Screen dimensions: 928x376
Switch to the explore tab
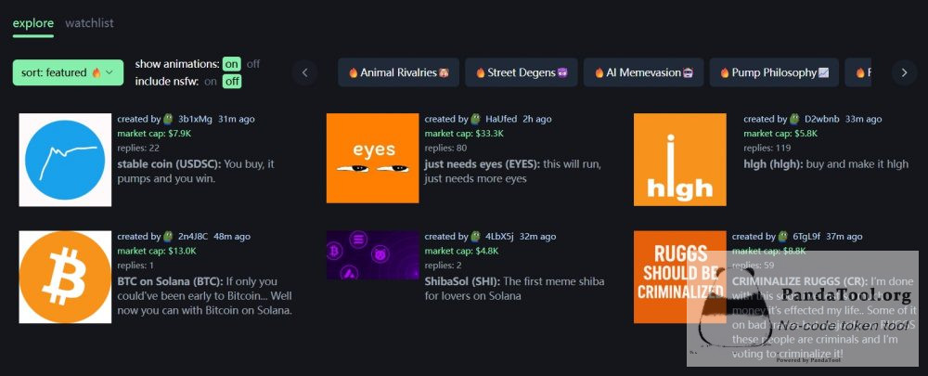(33, 23)
